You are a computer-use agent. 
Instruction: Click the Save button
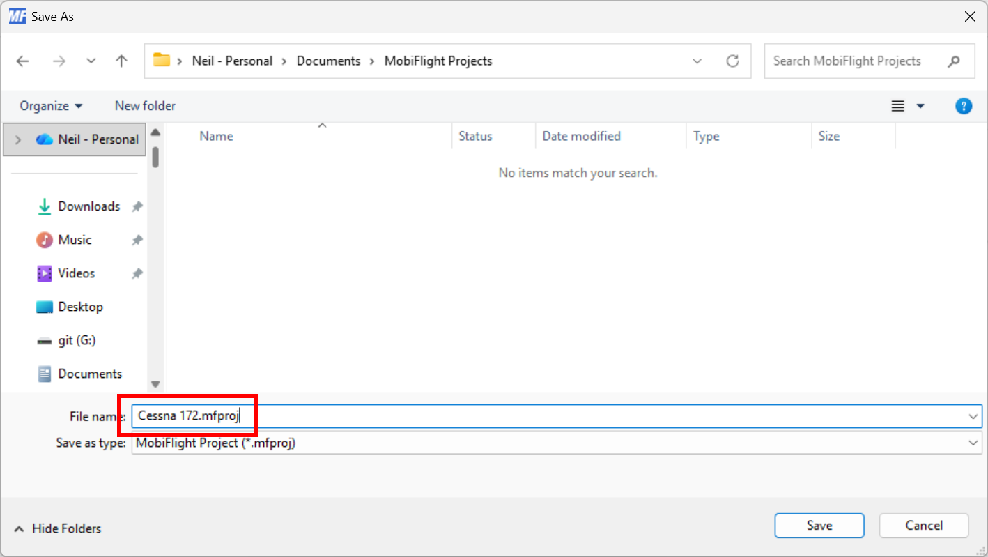click(819, 526)
